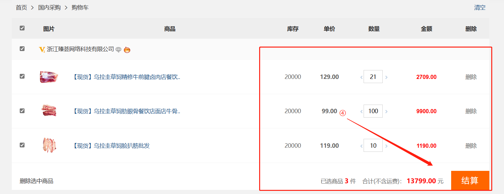Click the orange mascot icon next to the supplier
This screenshot has height=194, width=504.
[x=127, y=50]
